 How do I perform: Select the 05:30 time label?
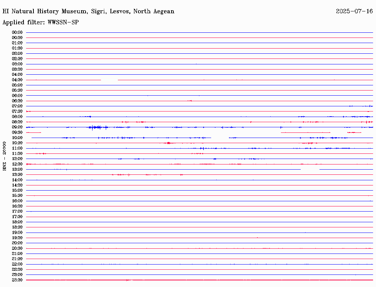17,91
